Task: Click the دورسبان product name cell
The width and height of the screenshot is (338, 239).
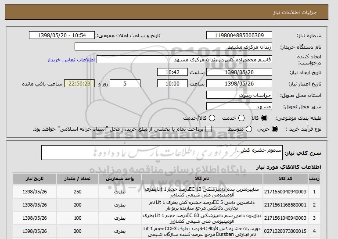Action: tap(202, 232)
